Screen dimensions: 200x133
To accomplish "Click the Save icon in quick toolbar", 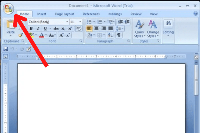I will [x=6, y=49].
